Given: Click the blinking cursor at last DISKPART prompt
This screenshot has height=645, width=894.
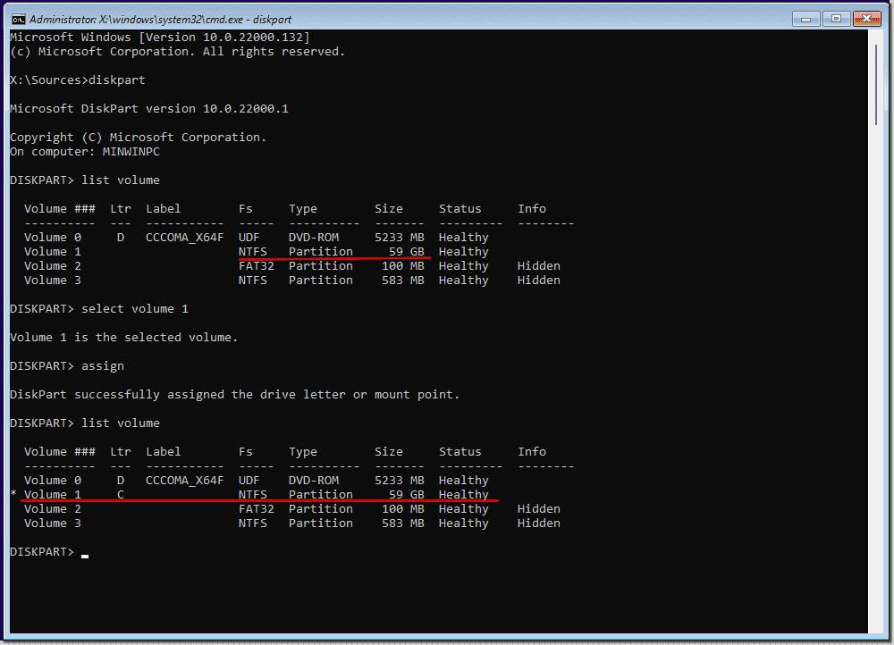Looking at the screenshot, I should tap(85, 556).
